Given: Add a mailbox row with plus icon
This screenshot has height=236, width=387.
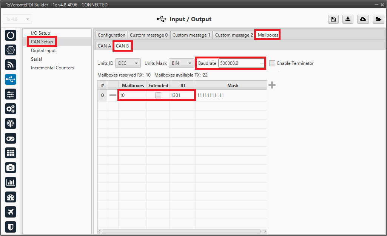Looking at the screenshot, I should 272,86.
